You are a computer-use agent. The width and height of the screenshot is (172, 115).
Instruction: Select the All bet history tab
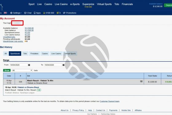6,54
